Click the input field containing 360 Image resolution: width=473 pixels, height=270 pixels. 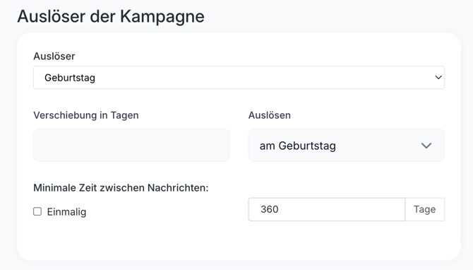click(327, 209)
